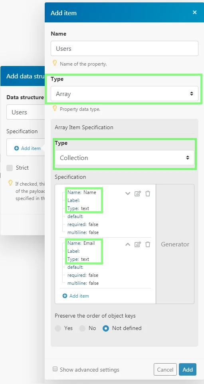The width and height of the screenshot is (204, 384).
Task: Move the Name item down with chevron
Action: point(127,194)
